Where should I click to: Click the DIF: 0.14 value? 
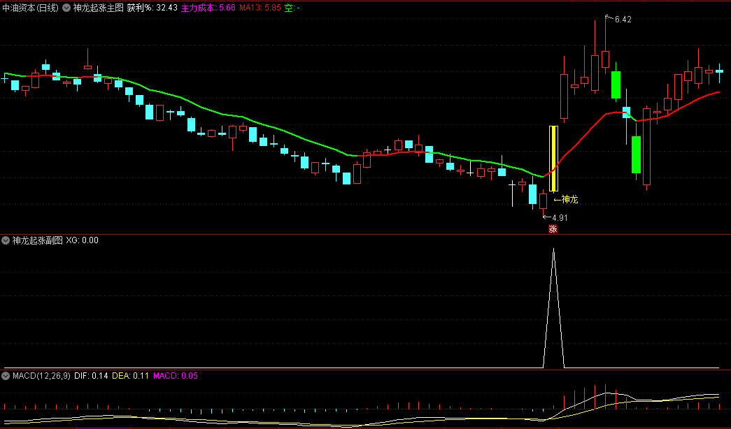pos(91,376)
